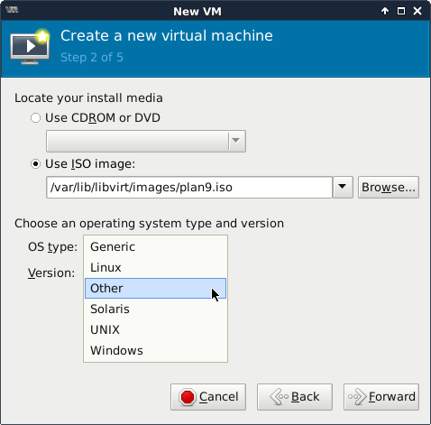Close the New VM dialog
The height and width of the screenshot is (425, 431).
point(417,11)
